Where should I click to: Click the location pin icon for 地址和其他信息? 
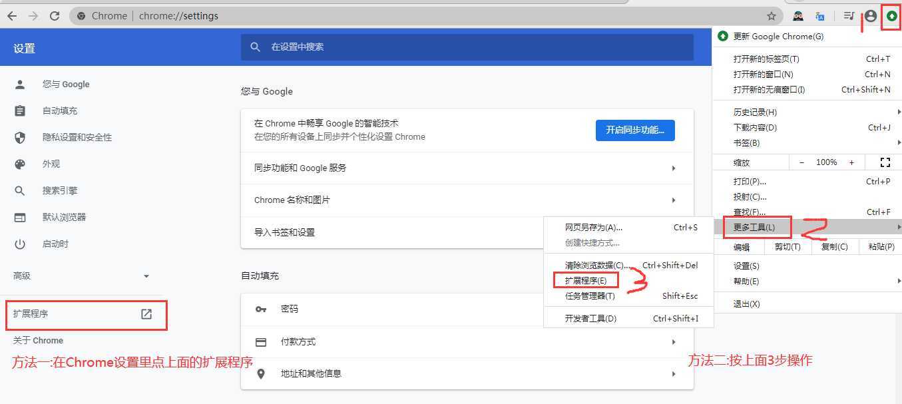pyautogui.click(x=261, y=374)
